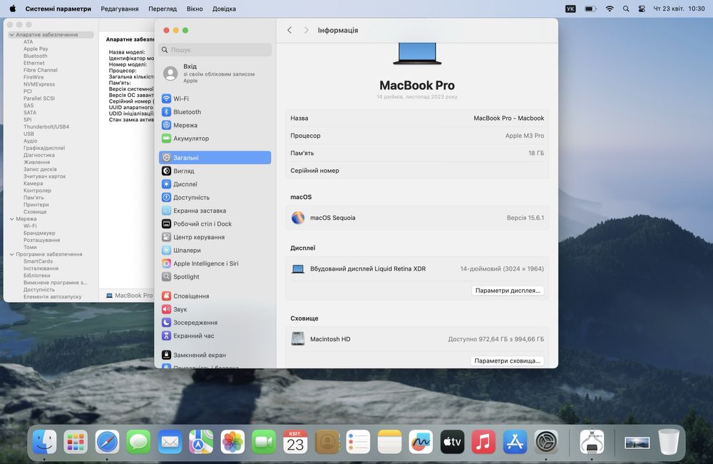Open Calendar showing 23 in Dock
The width and height of the screenshot is (713, 464).
pos(295,442)
